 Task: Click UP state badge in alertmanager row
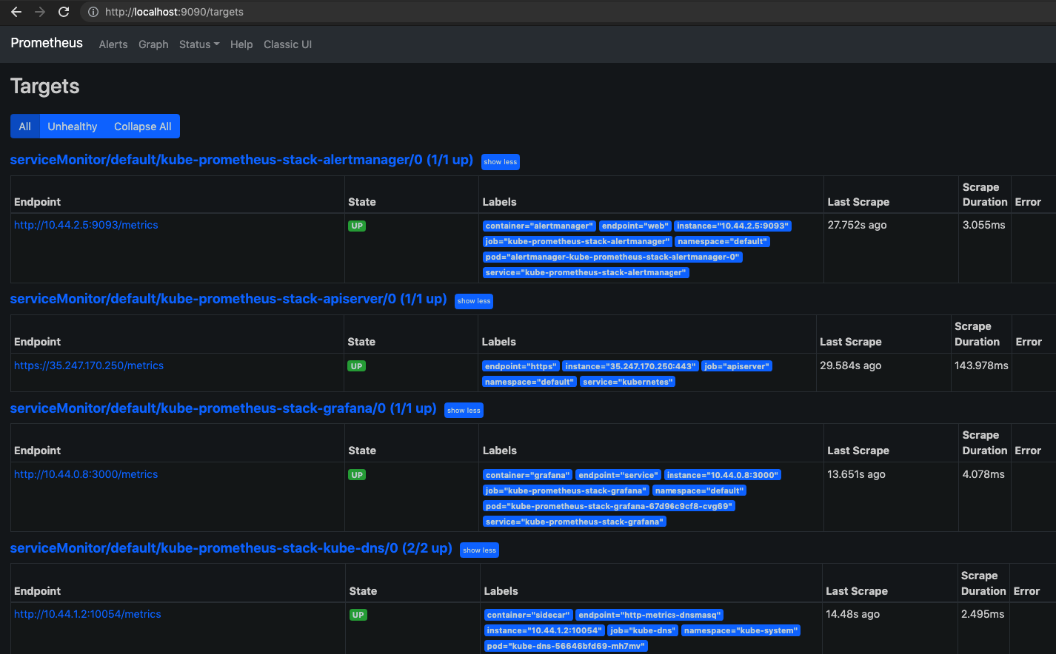[x=357, y=226]
